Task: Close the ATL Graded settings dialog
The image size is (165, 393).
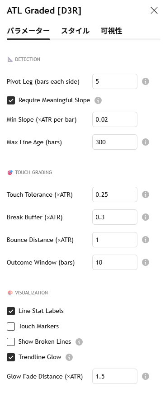Action: (154, 10)
